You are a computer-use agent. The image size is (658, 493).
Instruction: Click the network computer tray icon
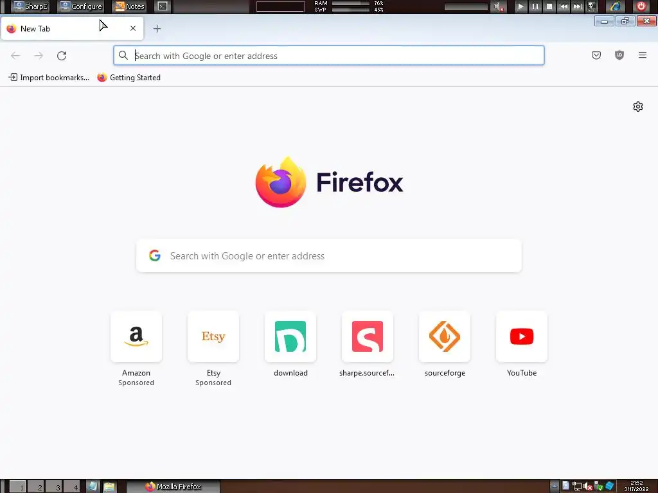577,487
